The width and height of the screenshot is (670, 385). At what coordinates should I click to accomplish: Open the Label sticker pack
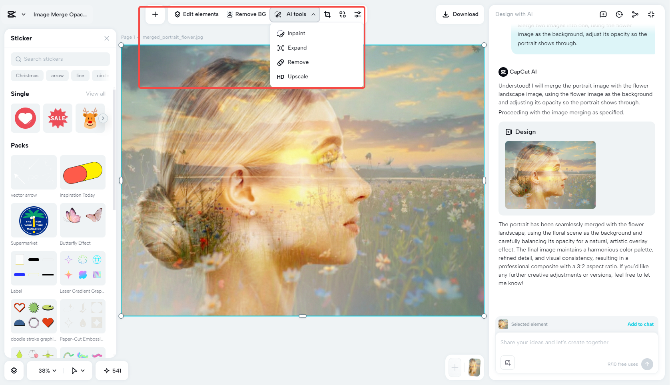pos(34,268)
